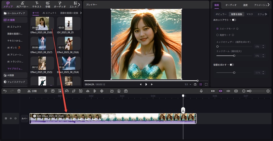
Task: Step to next frame
Action: click(x=152, y=84)
